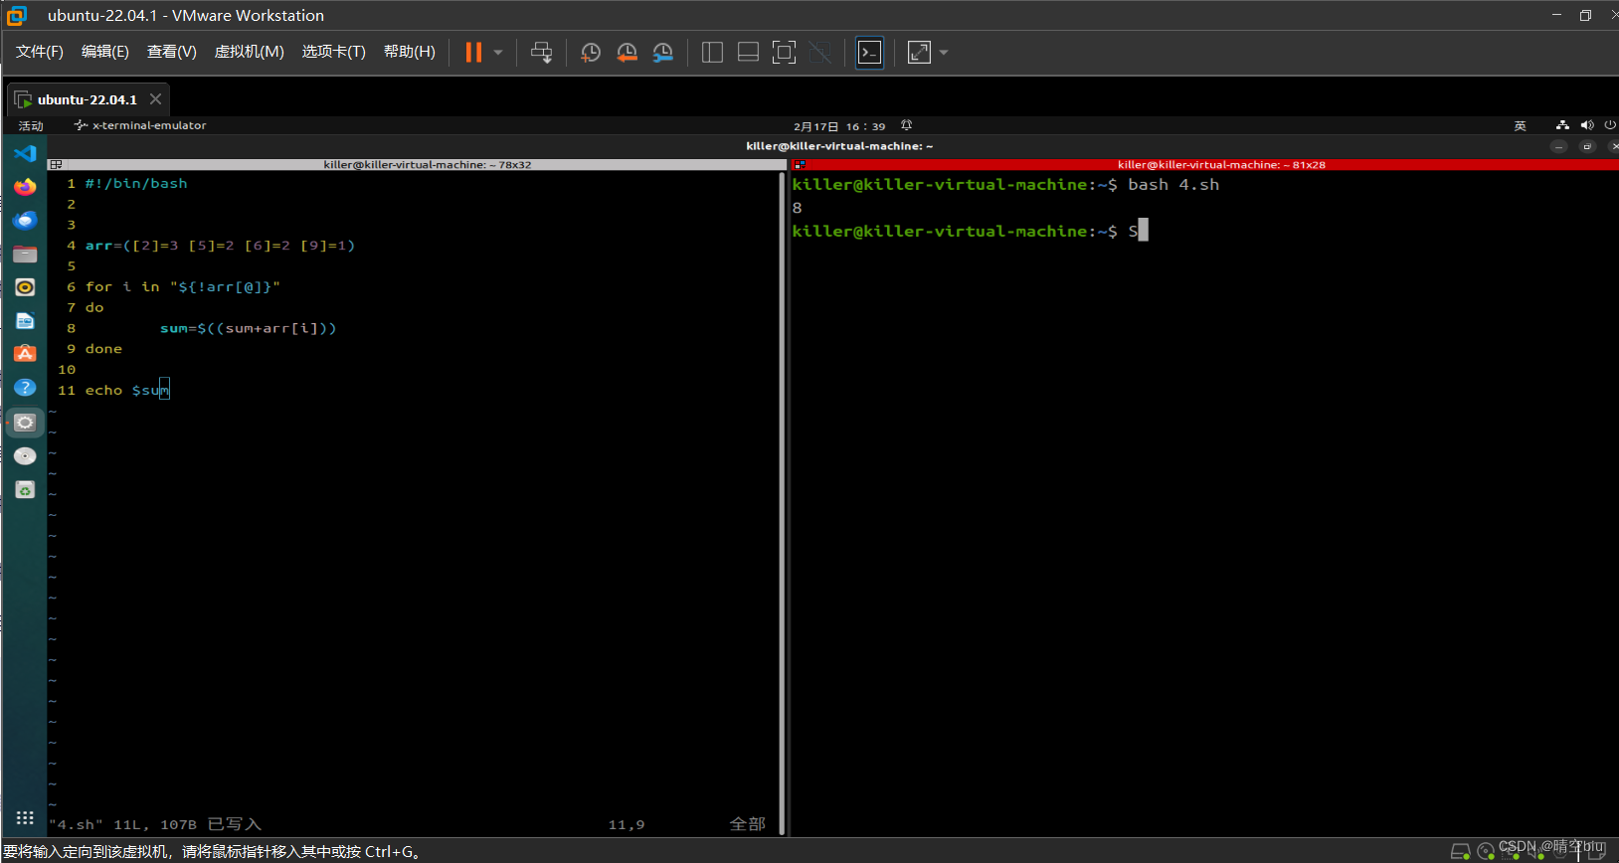The height and width of the screenshot is (863, 1619).
Task: Click the notification bell icon
Action: coord(906,125)
